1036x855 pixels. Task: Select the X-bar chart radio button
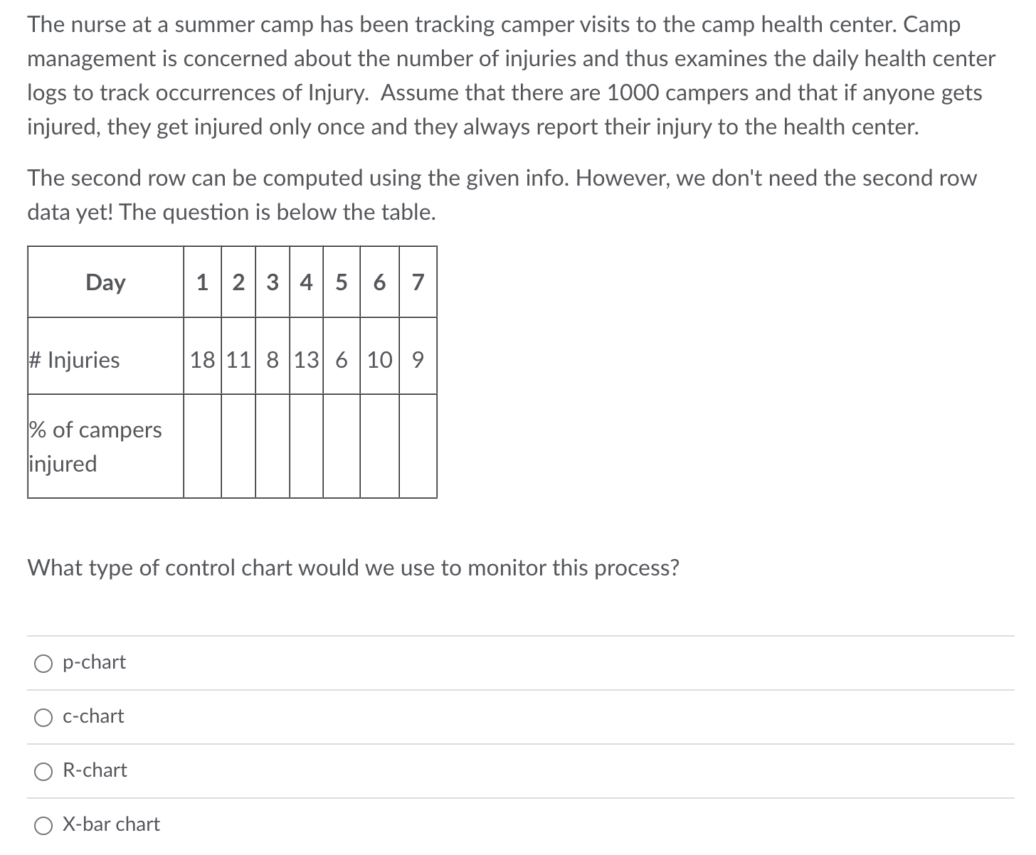[43, 825]
